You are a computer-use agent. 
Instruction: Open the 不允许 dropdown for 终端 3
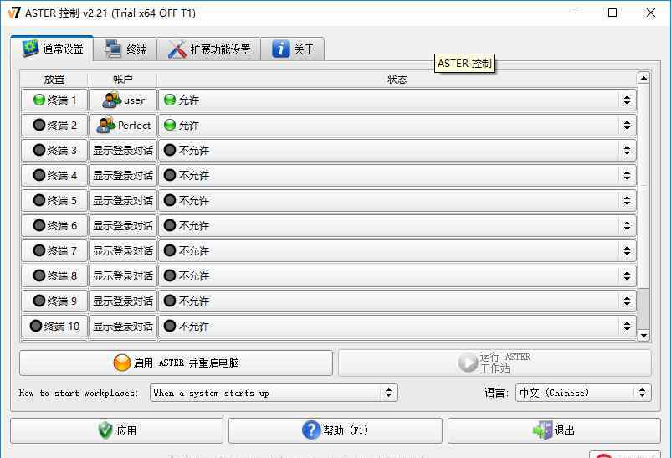pos(397,151)
